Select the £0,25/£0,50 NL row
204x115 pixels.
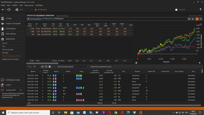tap(80, 35)
